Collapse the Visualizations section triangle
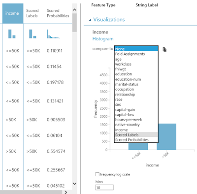This screenshot has width=197, height=194. 90,20
